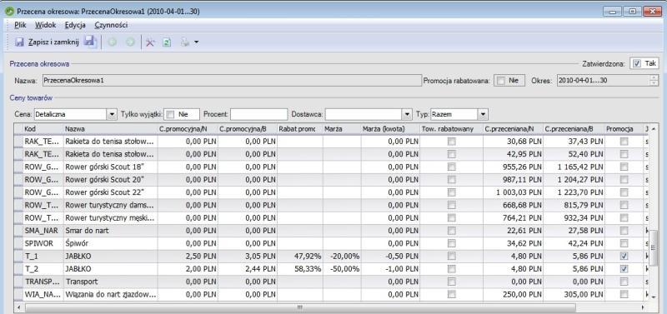Click the 47,92% rabat cell
This screenshot has height=314, width=667.
(300, 257)
